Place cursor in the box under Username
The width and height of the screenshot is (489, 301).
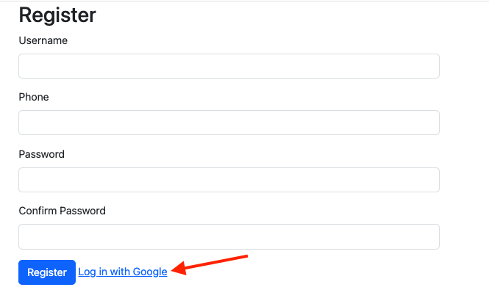click(229, 66)
